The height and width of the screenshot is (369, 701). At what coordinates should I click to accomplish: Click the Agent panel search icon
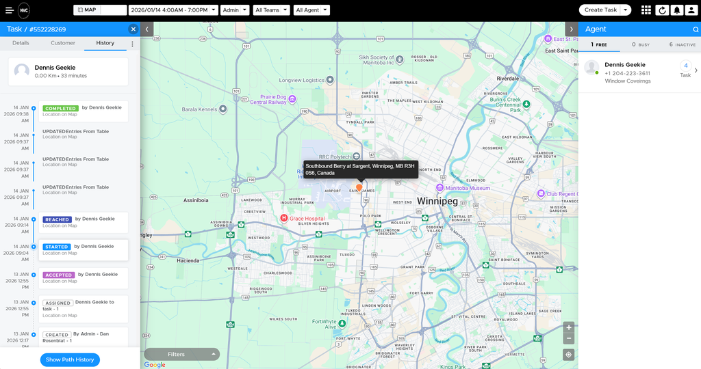pos(696,29)
